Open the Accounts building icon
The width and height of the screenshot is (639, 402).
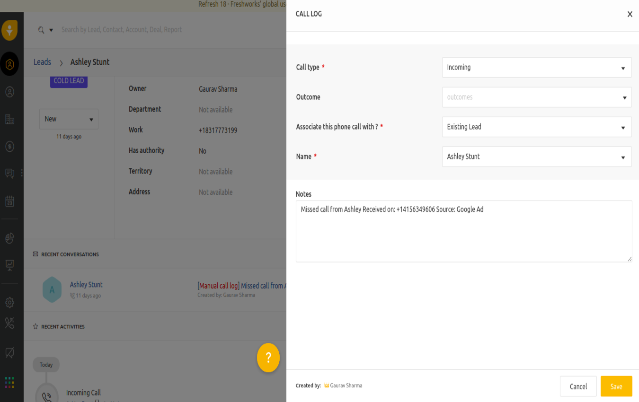click(9, 119)
